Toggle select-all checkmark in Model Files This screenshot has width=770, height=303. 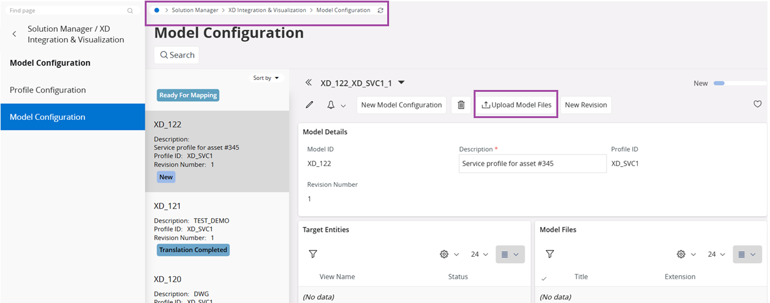coord(543,277)
